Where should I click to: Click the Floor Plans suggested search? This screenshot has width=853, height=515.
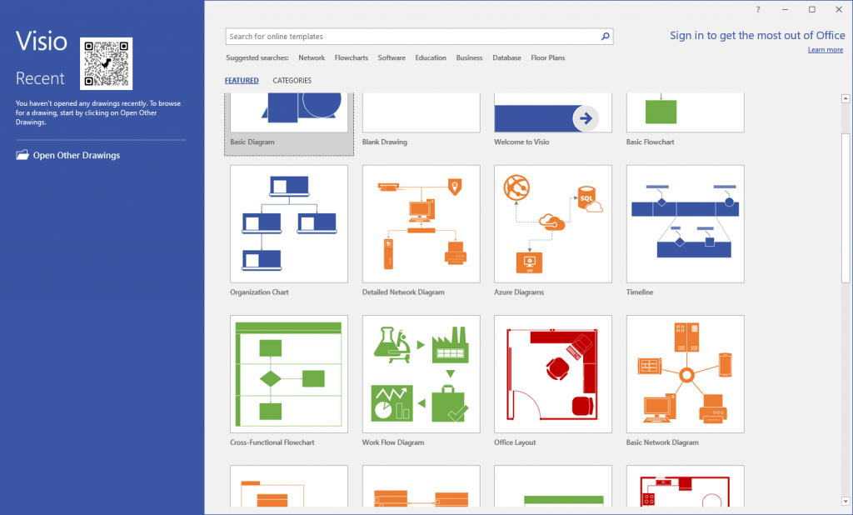[x=548, y=57]
